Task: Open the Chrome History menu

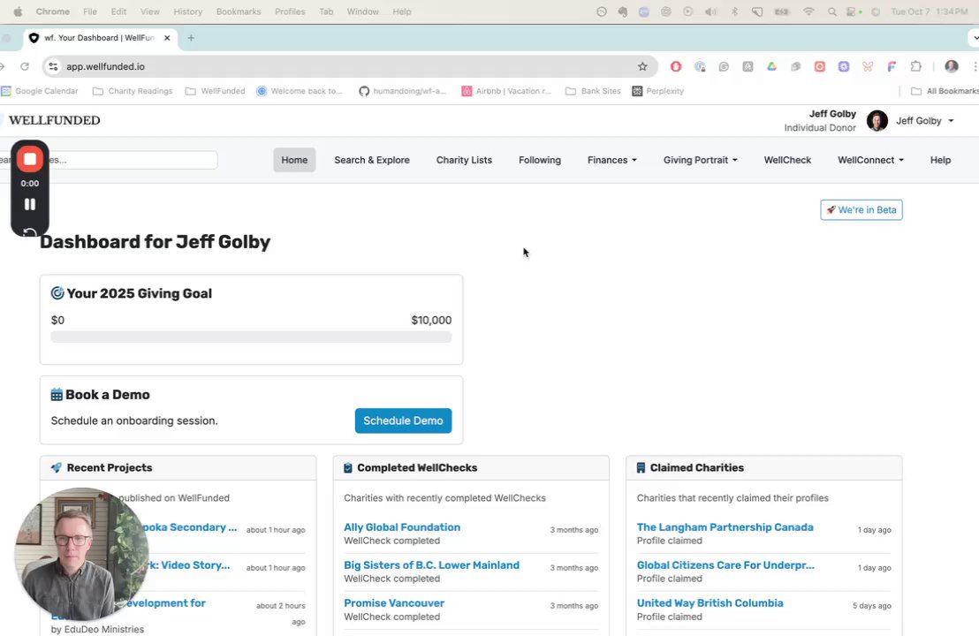Action: pyautogui.click(x=188, y=11)
